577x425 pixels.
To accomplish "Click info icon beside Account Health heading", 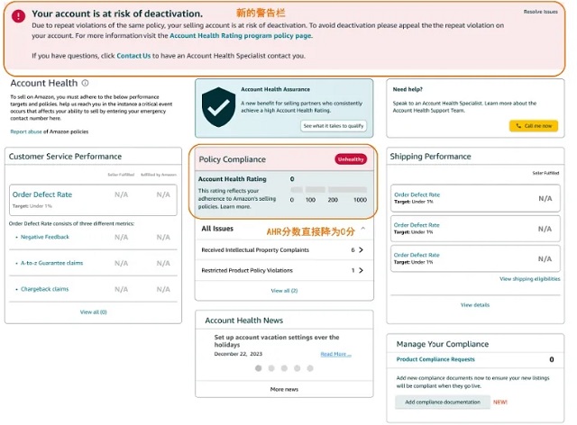I will click(x=86, y=82).
